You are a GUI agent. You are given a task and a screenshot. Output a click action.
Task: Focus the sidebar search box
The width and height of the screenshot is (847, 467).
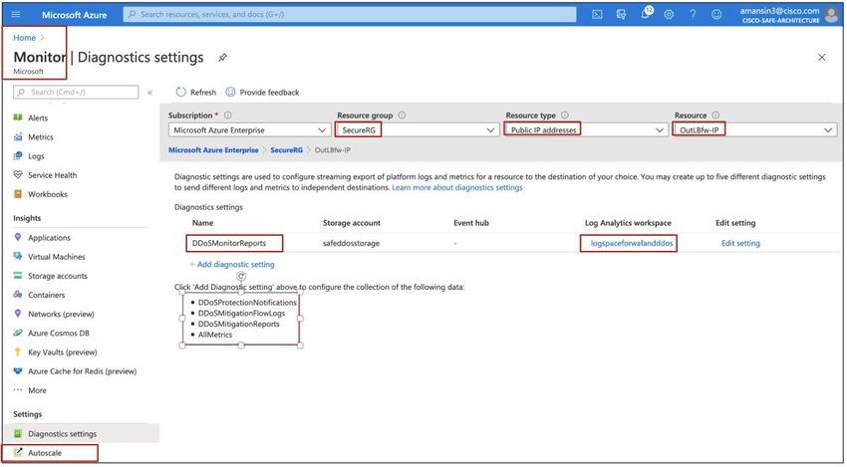(x=76, y=93)
